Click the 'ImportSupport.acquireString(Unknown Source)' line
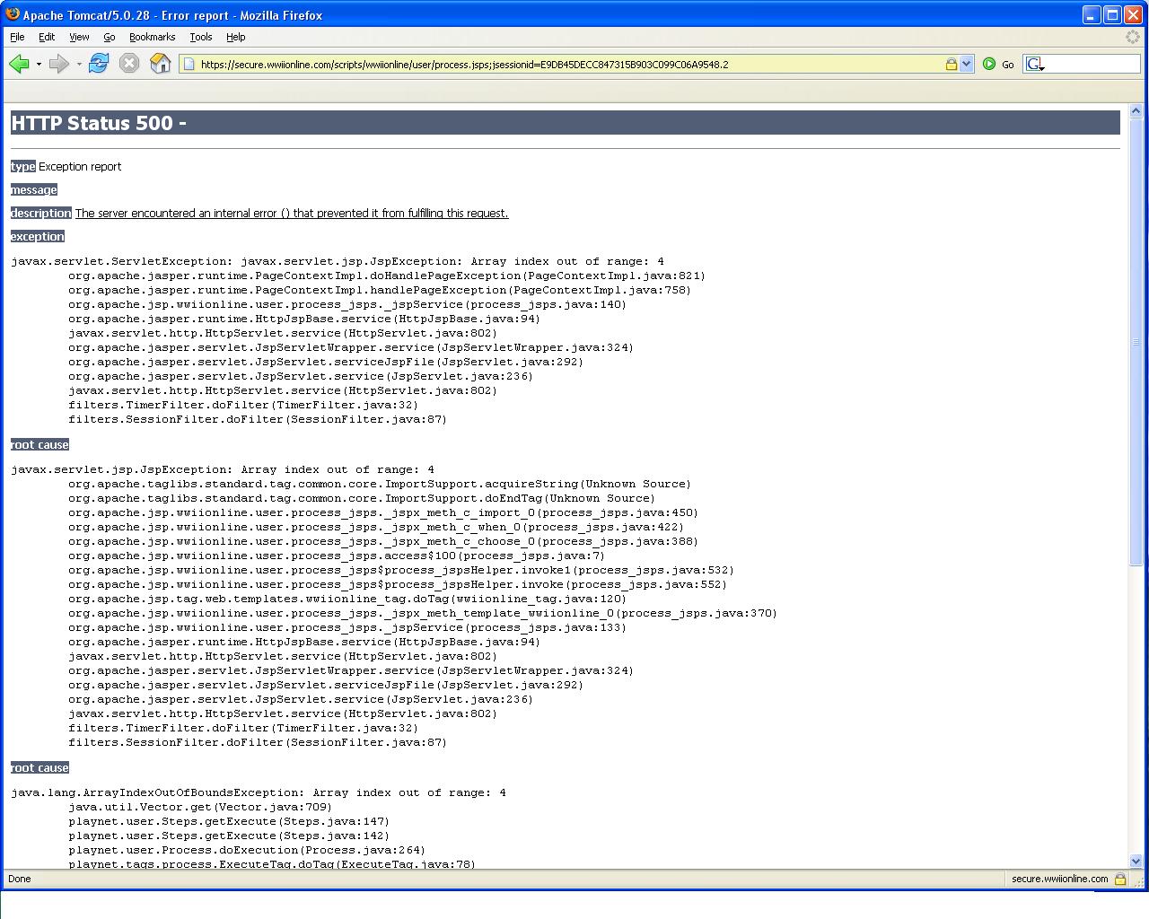This screenshot has width=1149, height=919. point(380,485)
